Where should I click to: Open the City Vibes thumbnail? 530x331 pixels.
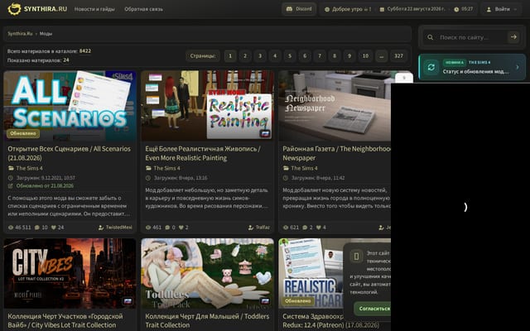tap(70, 273)
